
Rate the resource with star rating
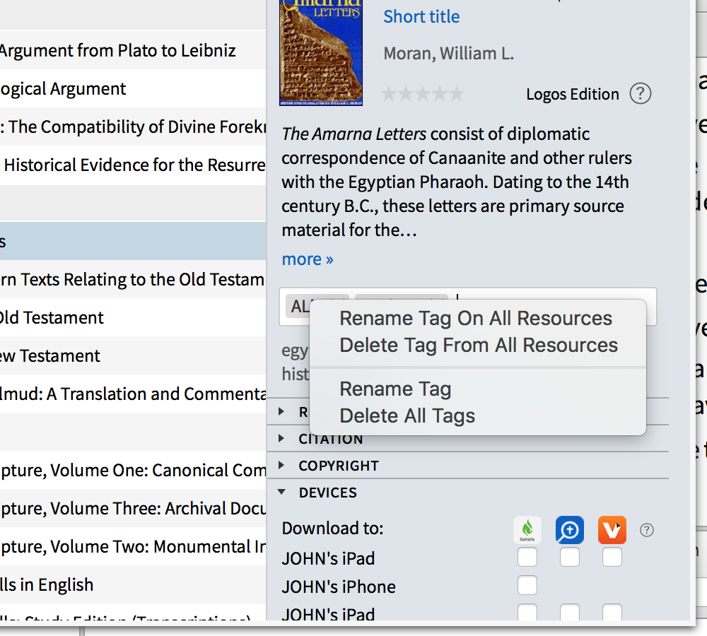423,94
